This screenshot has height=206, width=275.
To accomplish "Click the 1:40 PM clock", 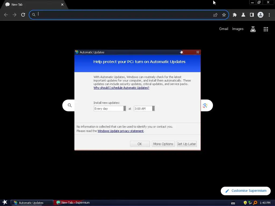I will 265,203.
